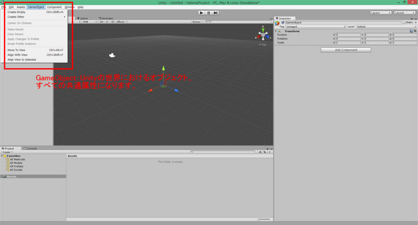Toggle scene lighting sun icon
418x225 pixels.
[107, 22]
